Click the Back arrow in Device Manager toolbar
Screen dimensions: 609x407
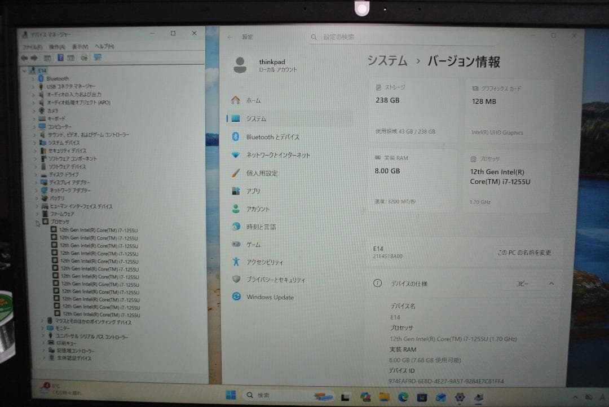(x=24, y=58)
